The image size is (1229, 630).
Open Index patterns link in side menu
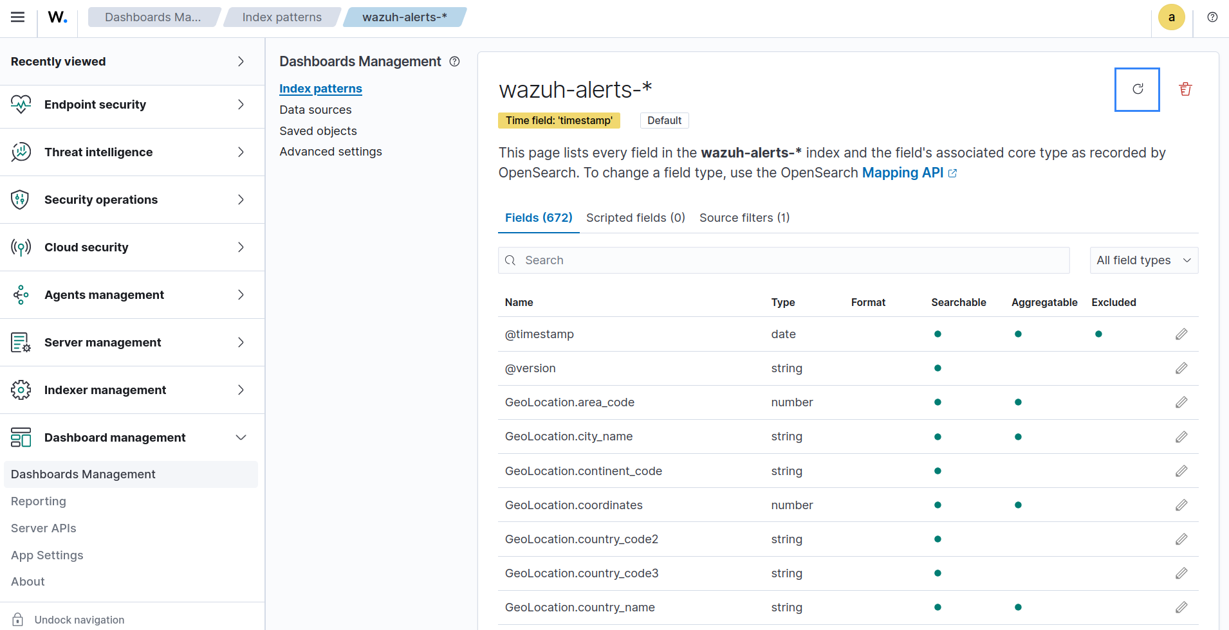click(x=320, y=89)
